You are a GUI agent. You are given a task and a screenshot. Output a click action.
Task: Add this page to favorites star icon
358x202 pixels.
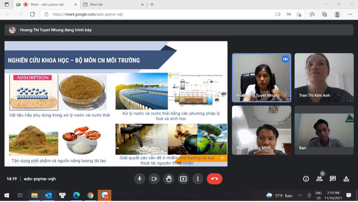pos(299,14)
